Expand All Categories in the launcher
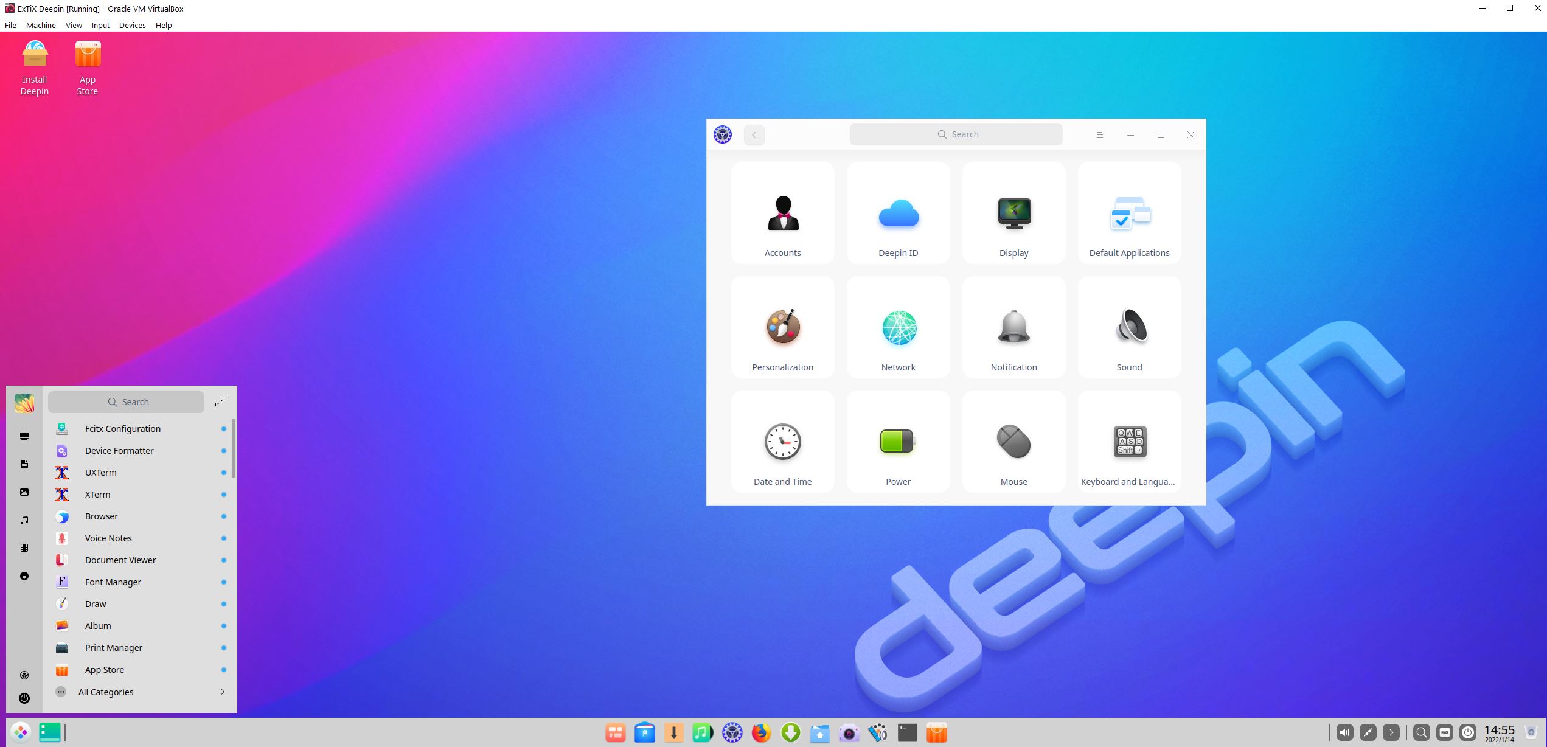This screenshot has width=1547, height=747. [x=140, y=692]
